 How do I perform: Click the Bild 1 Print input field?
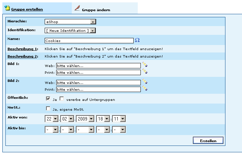[98, 72]
